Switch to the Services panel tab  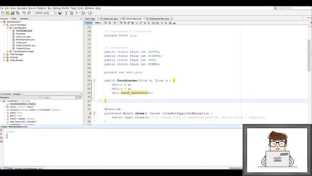[x=24, y=19]
